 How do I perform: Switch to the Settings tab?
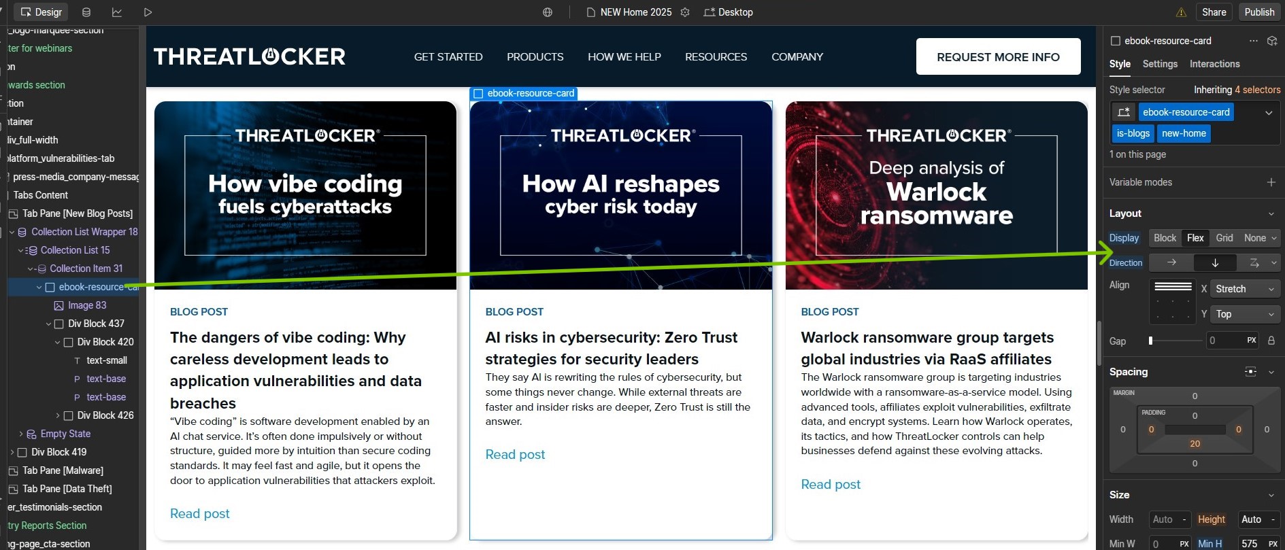pyautogui.click(x=1160, y=64)
